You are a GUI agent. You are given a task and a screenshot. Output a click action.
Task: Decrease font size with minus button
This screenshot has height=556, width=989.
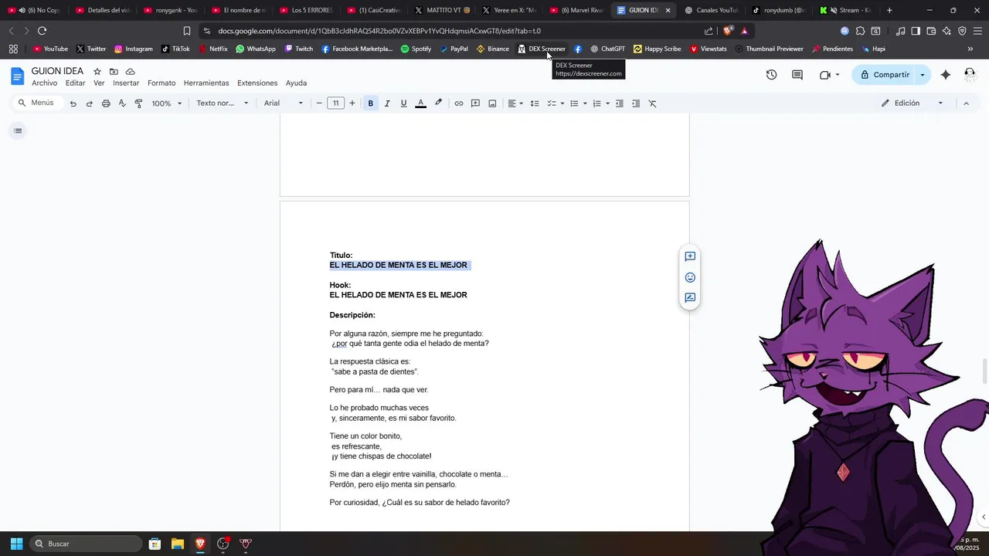(319, 103)
